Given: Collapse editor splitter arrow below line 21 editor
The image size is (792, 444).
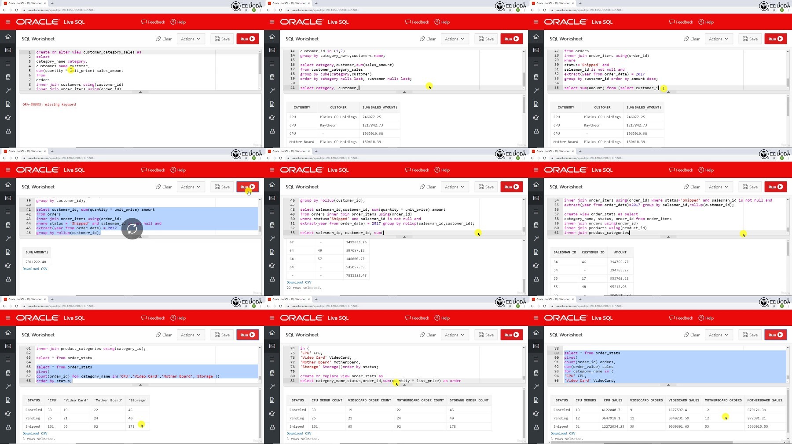Looking at the screenshot, I should [x=404, y=92].
